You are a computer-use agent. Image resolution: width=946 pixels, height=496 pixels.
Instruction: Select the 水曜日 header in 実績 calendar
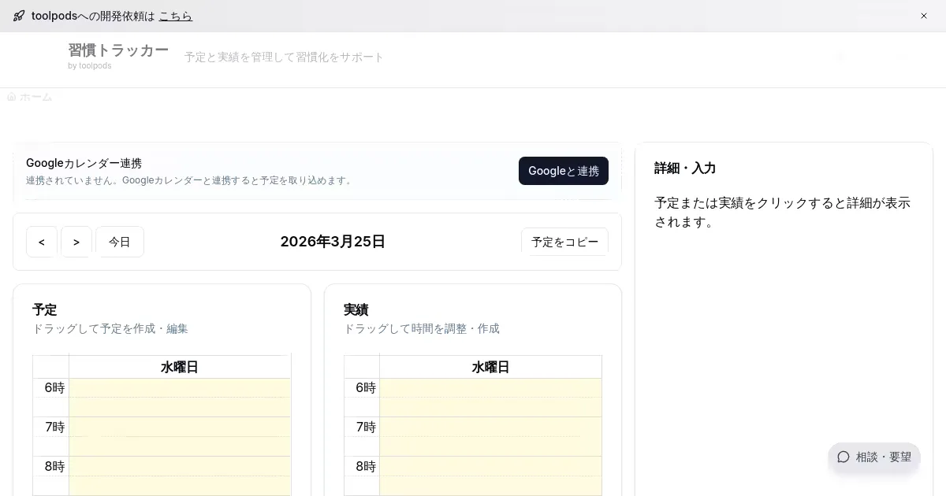tap(490, 367)
